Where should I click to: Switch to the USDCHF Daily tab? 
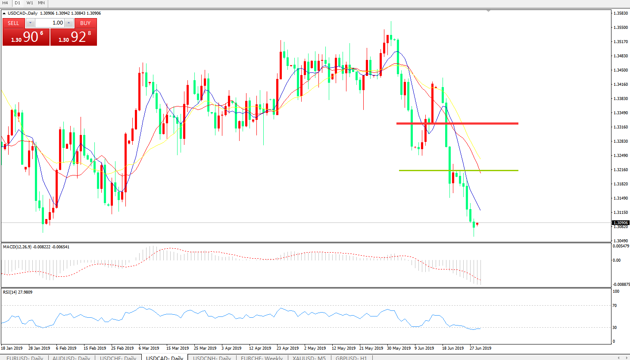[118, 358]
